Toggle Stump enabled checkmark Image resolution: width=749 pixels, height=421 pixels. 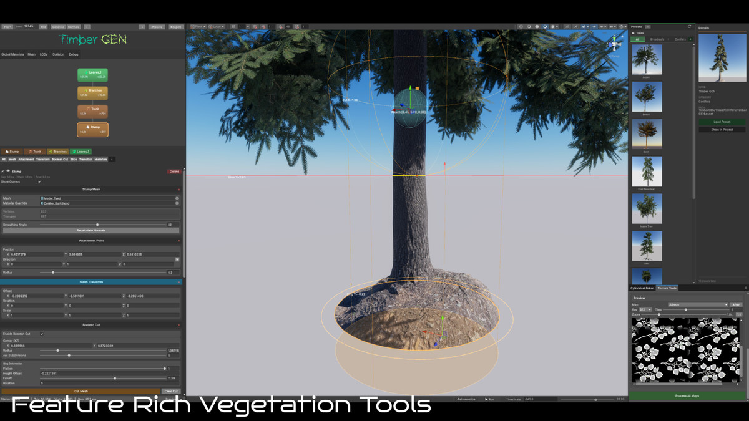coord(2,171)
